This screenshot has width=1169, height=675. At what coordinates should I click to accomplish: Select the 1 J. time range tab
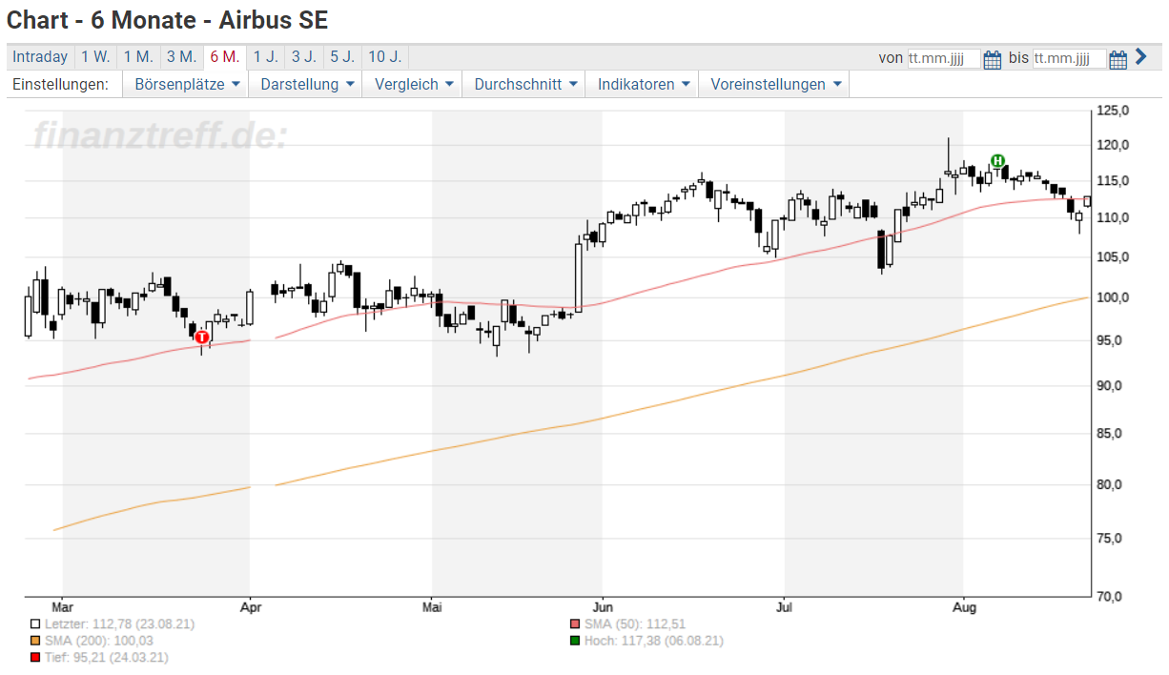click(266, 57)
